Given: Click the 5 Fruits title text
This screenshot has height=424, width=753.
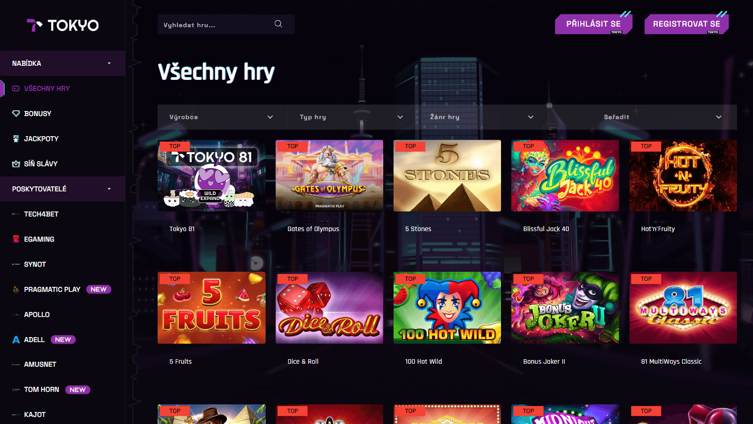Looking at the screenshot, I should 181,361.
